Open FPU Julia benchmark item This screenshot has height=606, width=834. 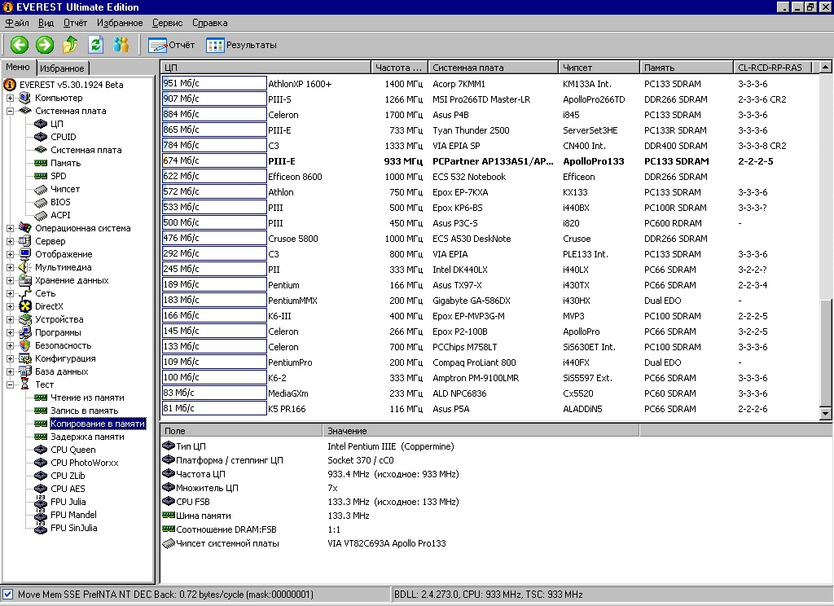(x=68, y=502)
